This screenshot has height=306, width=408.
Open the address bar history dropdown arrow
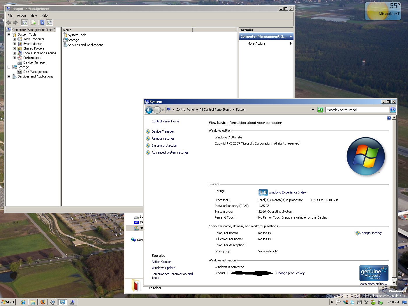[x=313, y=110]
